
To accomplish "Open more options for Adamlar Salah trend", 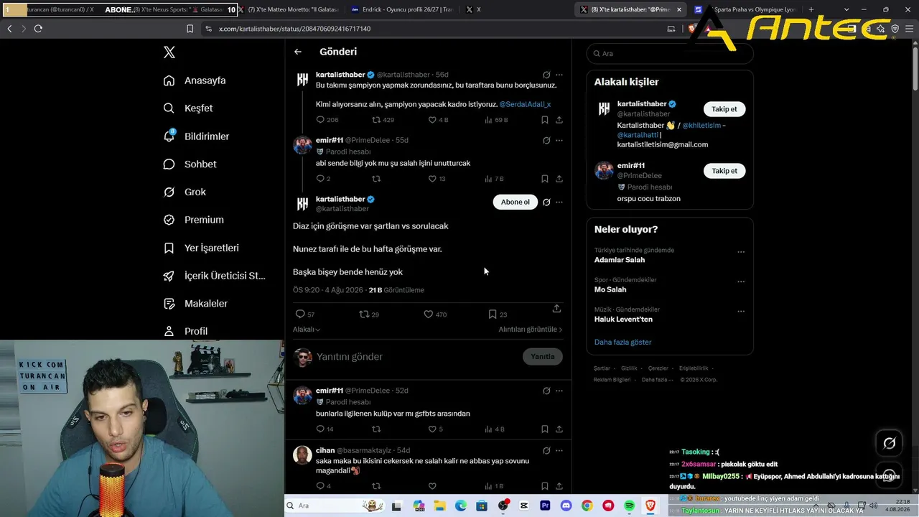I will pos(741,252).
